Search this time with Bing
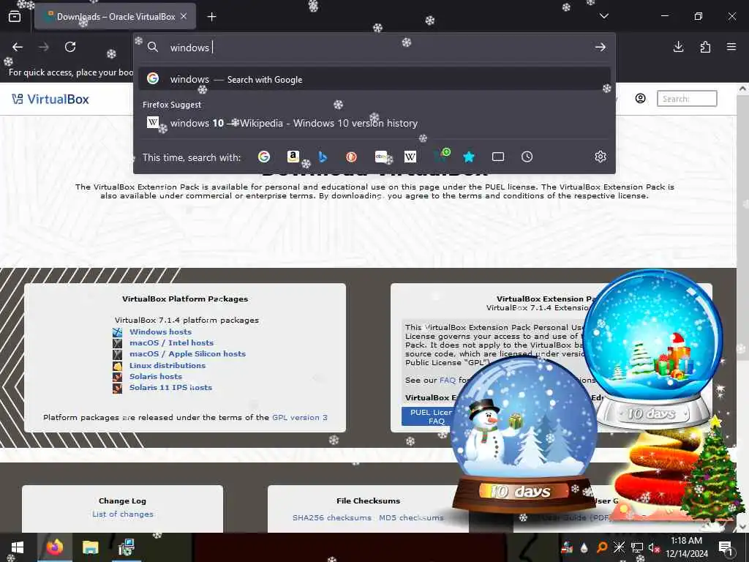 coord(323,157)
